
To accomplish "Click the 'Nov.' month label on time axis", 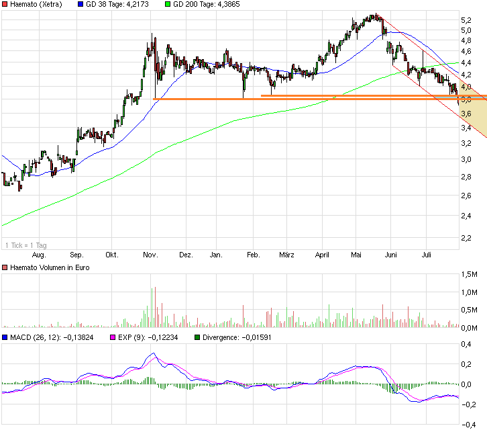I will (x=150, y=255).
